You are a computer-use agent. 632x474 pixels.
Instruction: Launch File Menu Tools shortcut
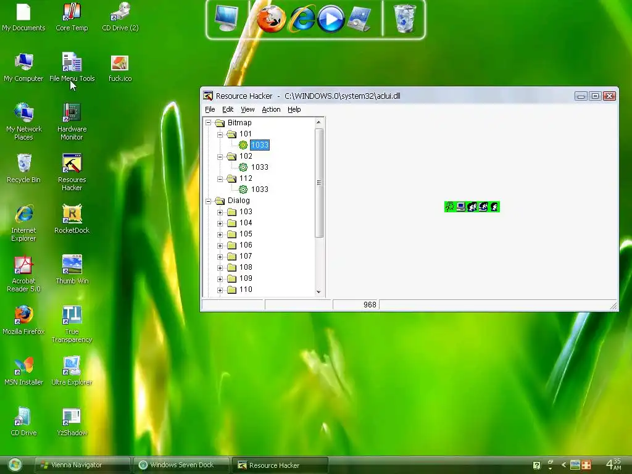pyautogui.click(x=72, y=67)
